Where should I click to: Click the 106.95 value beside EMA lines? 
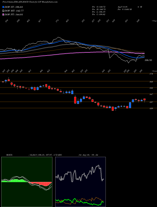(x=149, y=60)
